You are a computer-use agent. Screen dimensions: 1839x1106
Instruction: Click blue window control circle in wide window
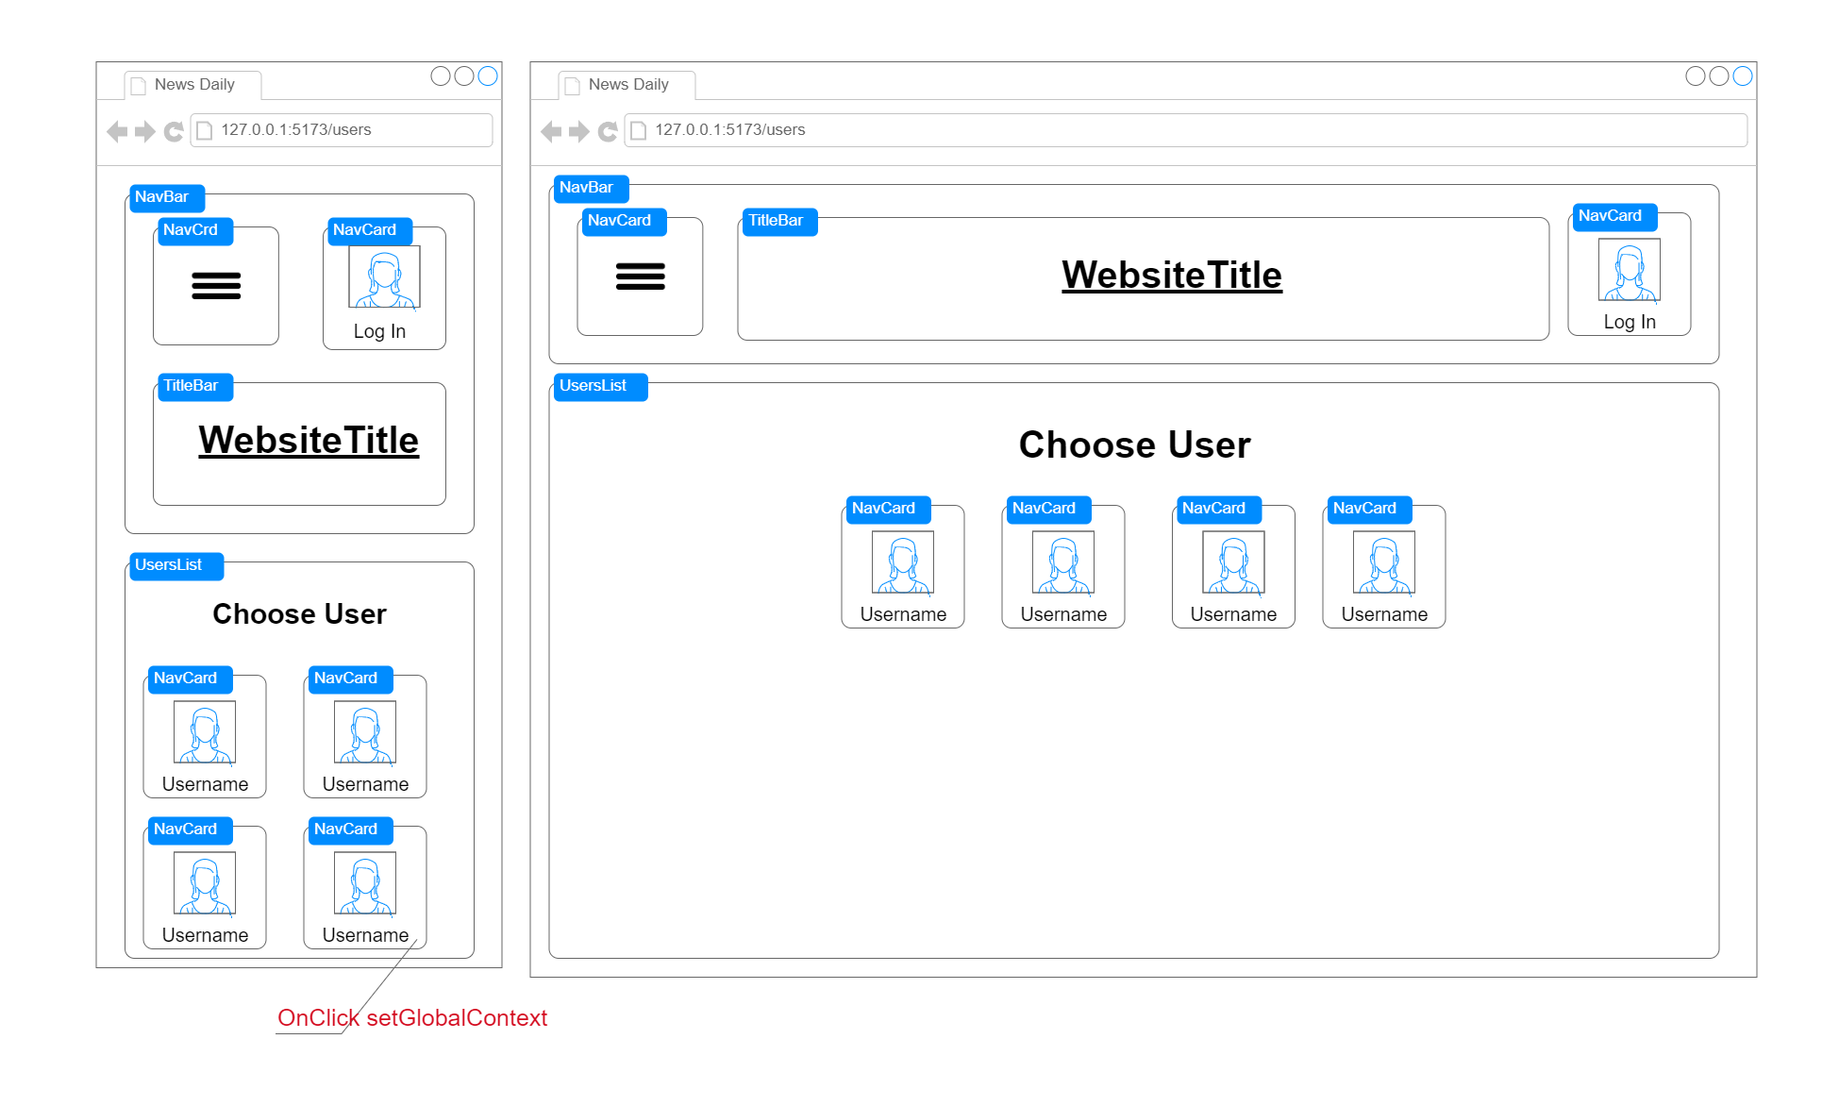(x=1743, y=76)
